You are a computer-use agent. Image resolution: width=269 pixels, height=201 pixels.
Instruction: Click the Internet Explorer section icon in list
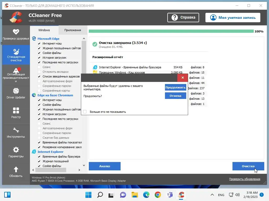34,152
